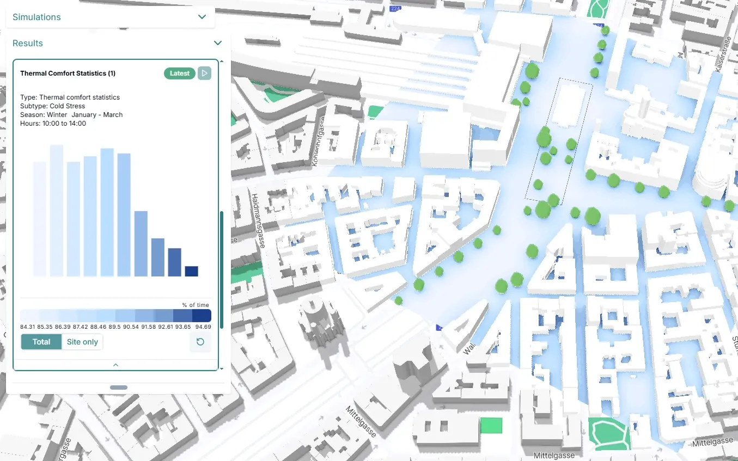Click the Results section header
This screenshot has height=461, width=738.
click(118, 43)
